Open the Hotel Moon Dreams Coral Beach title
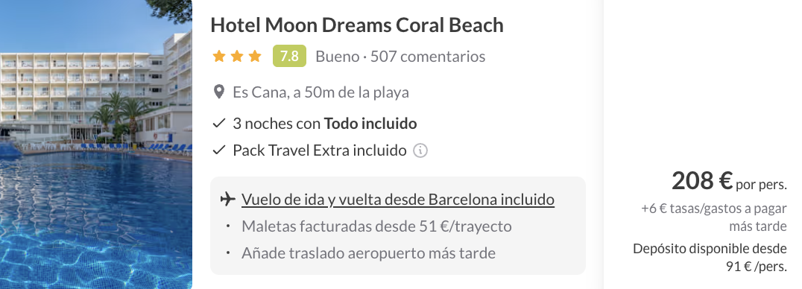This screenshot has height=289, width=802. click(x=357, y=25)
